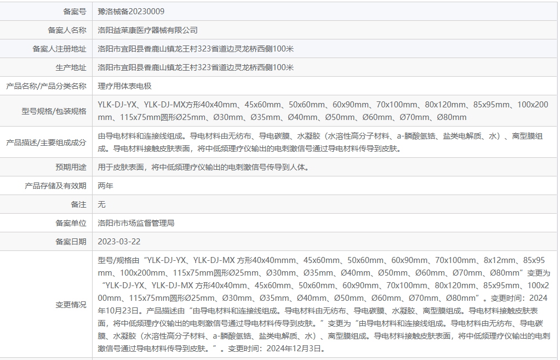Click the intended-use text 用于皮肤表面
The image size is (560, 360).
[x=204, y=167]
